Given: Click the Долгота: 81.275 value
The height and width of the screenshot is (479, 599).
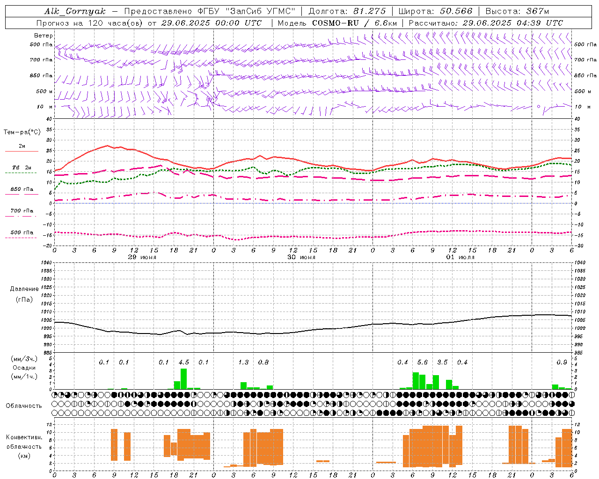Looking at the screenshot, I should [347, 11].
